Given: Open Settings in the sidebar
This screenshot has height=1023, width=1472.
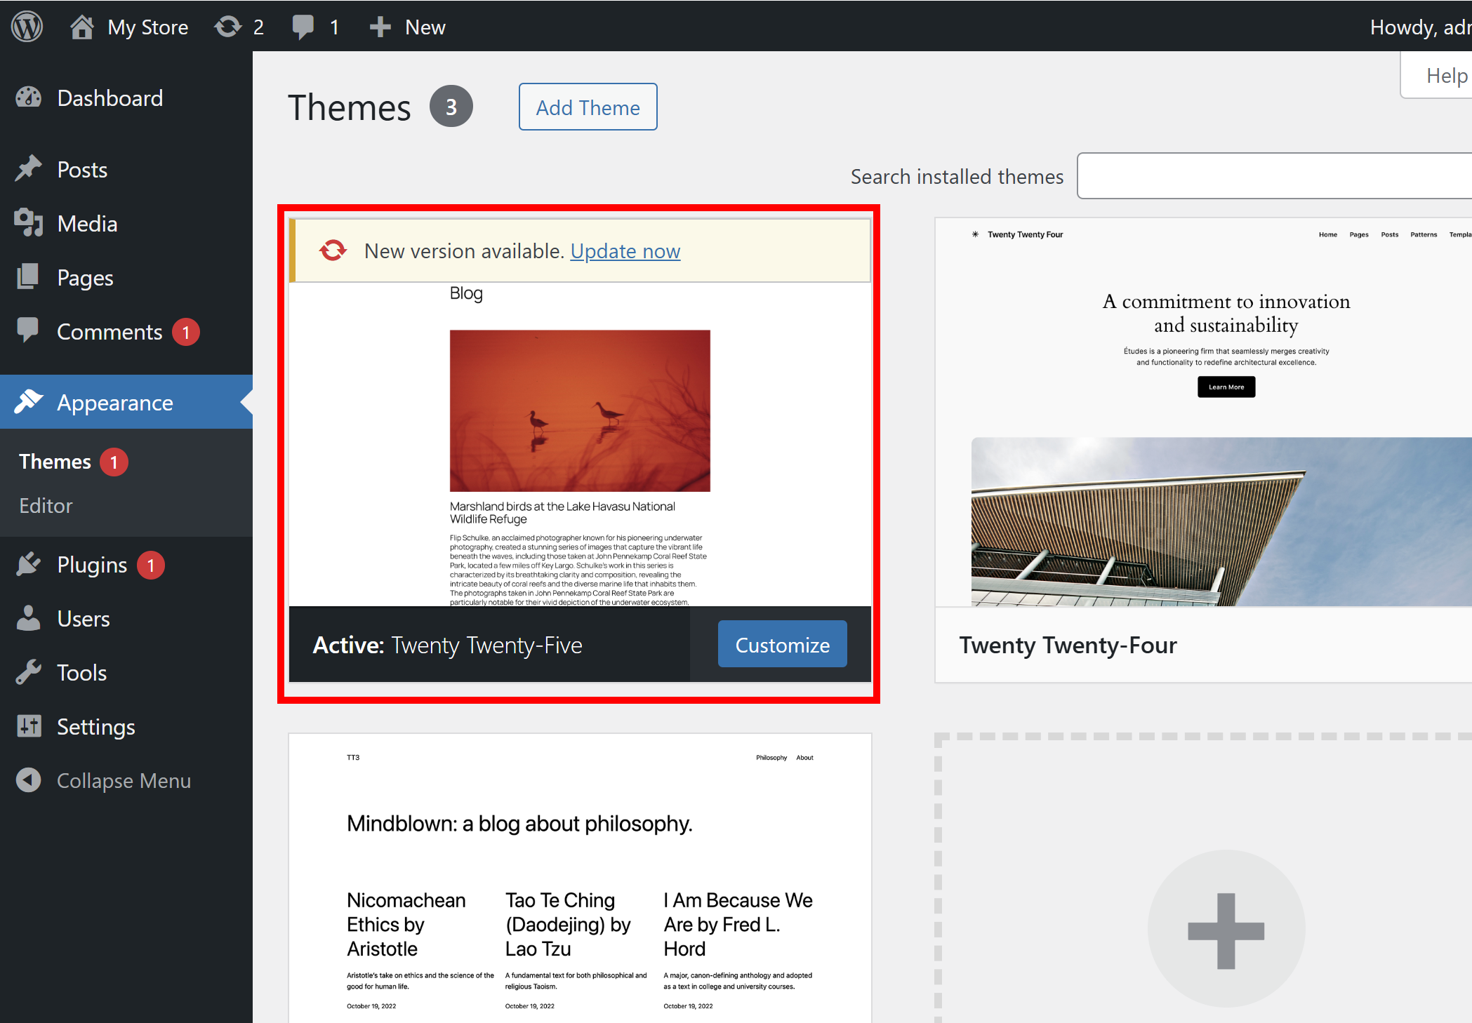Looking at the screenshot, I should [95, 726].
